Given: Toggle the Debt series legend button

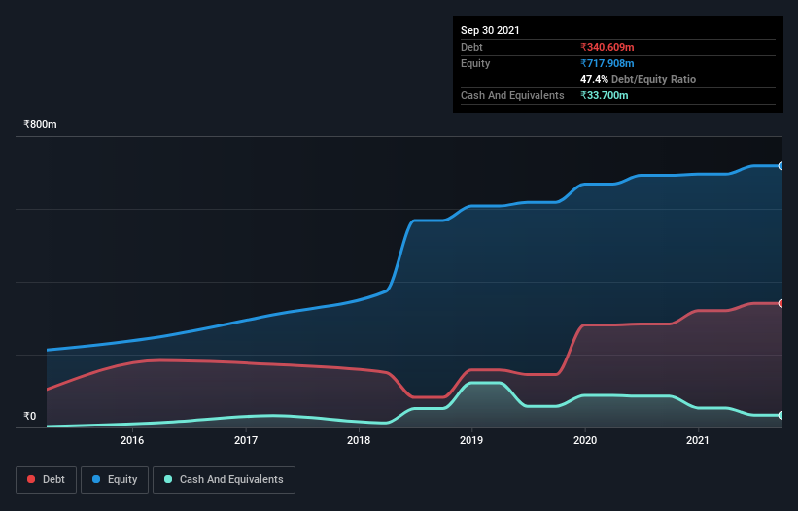Looking at the screenshot, I should [47, 480].
